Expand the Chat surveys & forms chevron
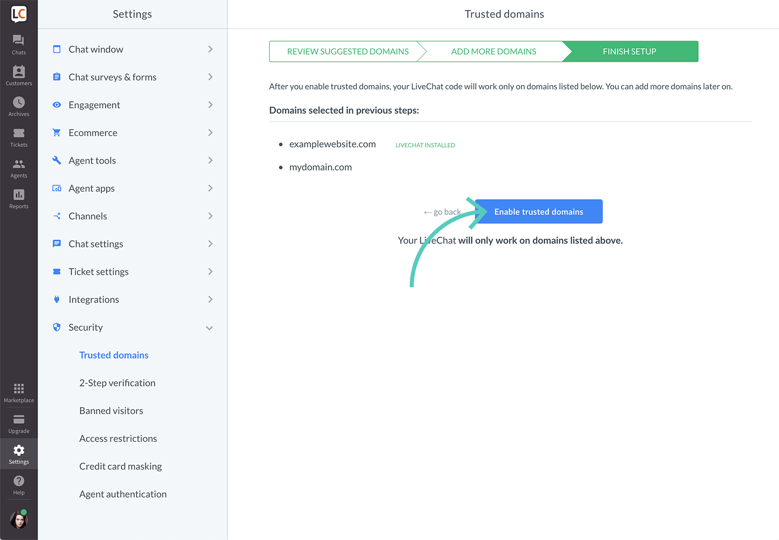This screenshot has height=540, width=779. 210,77
